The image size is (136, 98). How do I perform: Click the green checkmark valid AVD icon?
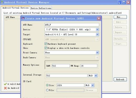[5, 84]
